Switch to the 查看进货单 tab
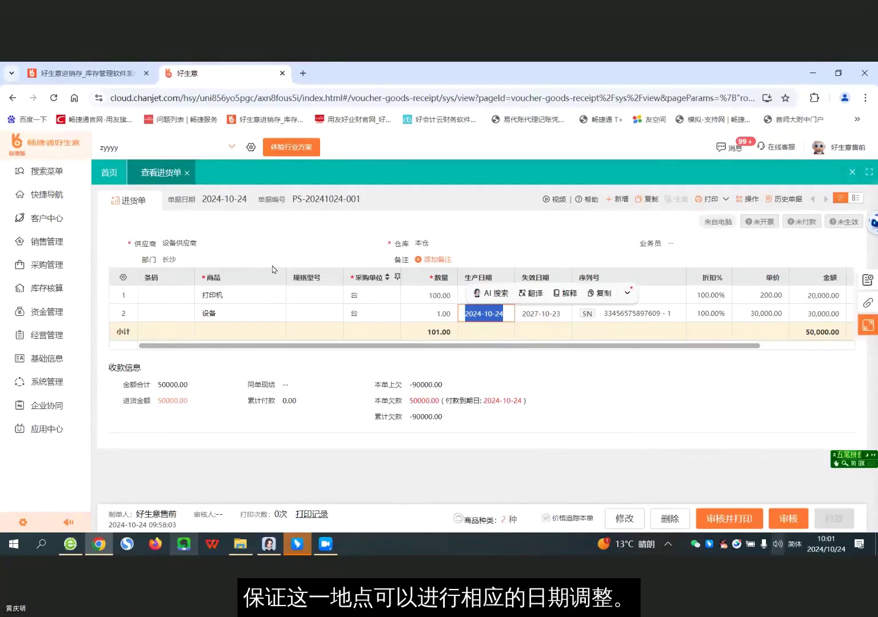Image resolution: width=878 pixels, height=617 pixels. (x=161, y=172)
